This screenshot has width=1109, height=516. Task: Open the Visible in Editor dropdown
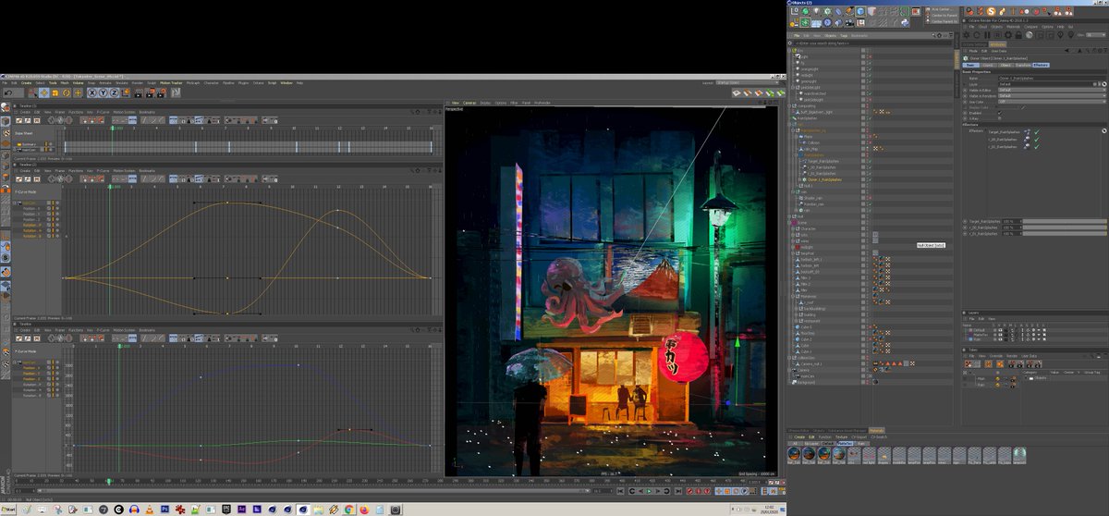[x=1052, y=90]
